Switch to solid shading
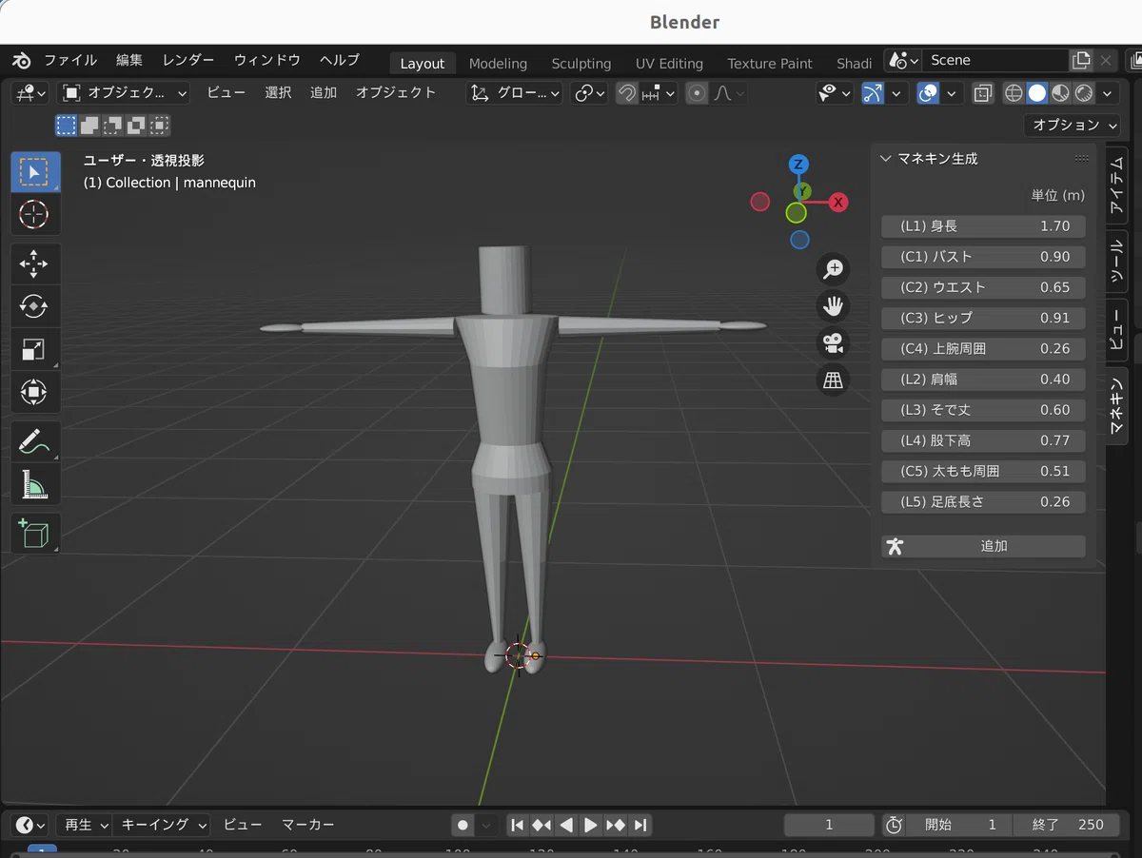Viewport: 1142px width, 858px height. click(x=1037, y=93)
